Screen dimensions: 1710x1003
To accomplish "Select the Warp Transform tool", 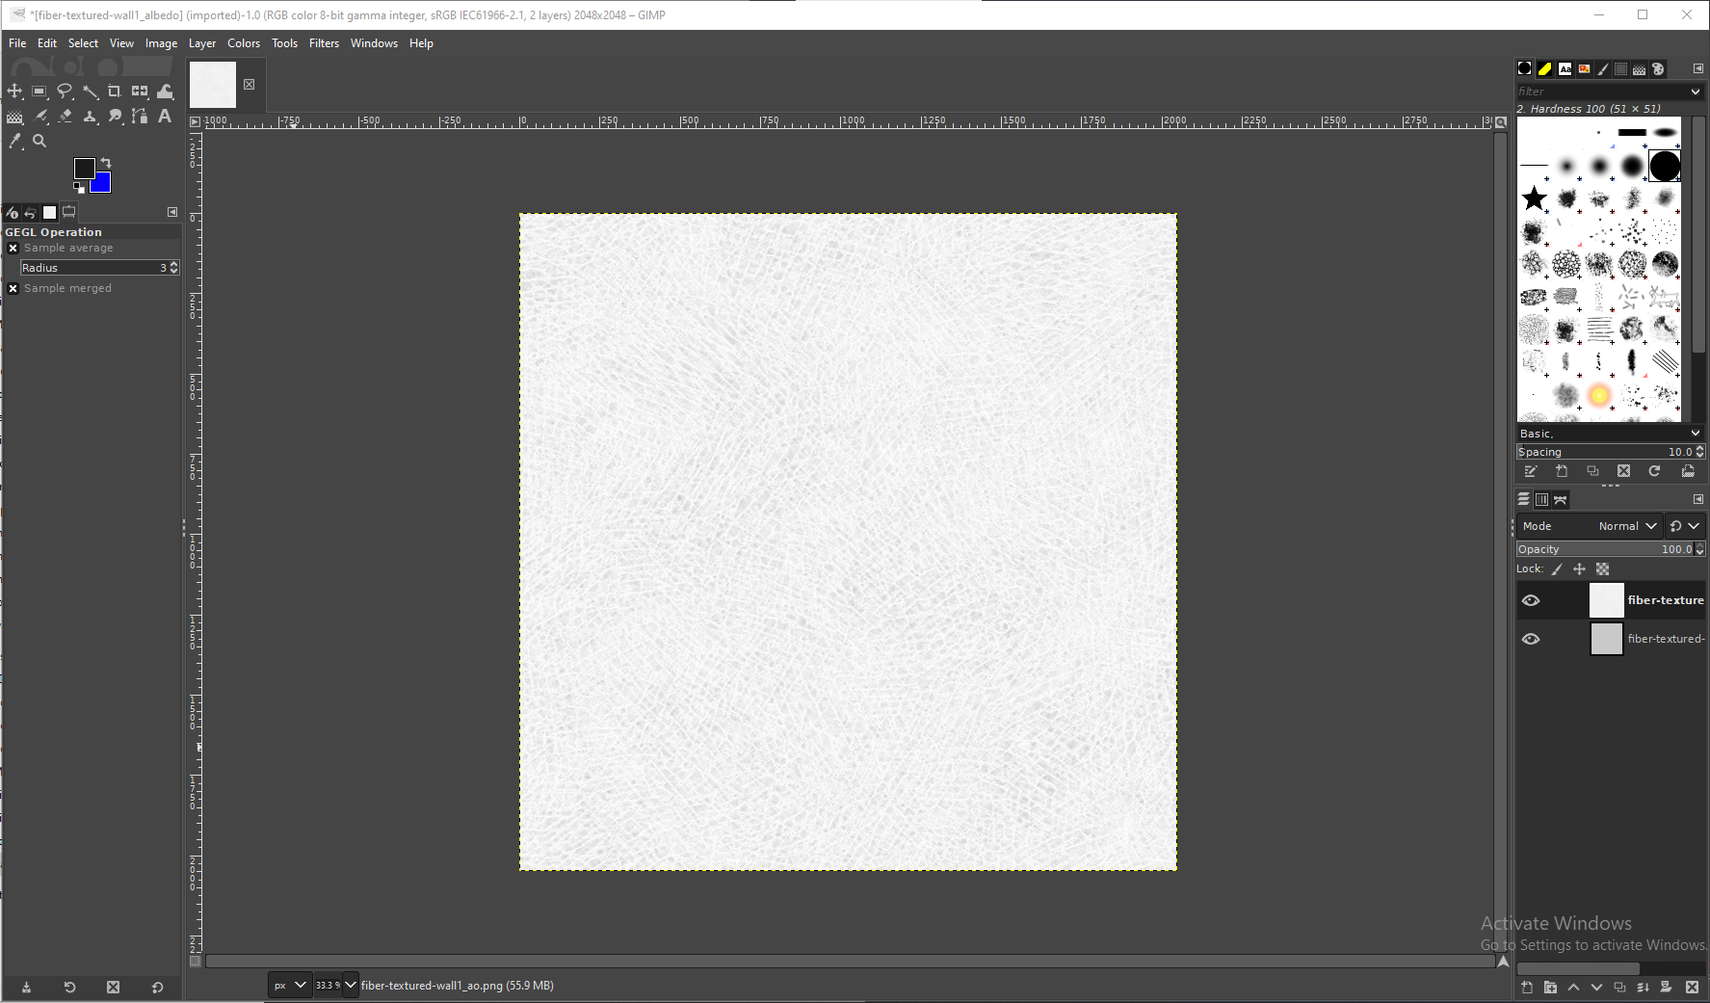I will point(165,92).
